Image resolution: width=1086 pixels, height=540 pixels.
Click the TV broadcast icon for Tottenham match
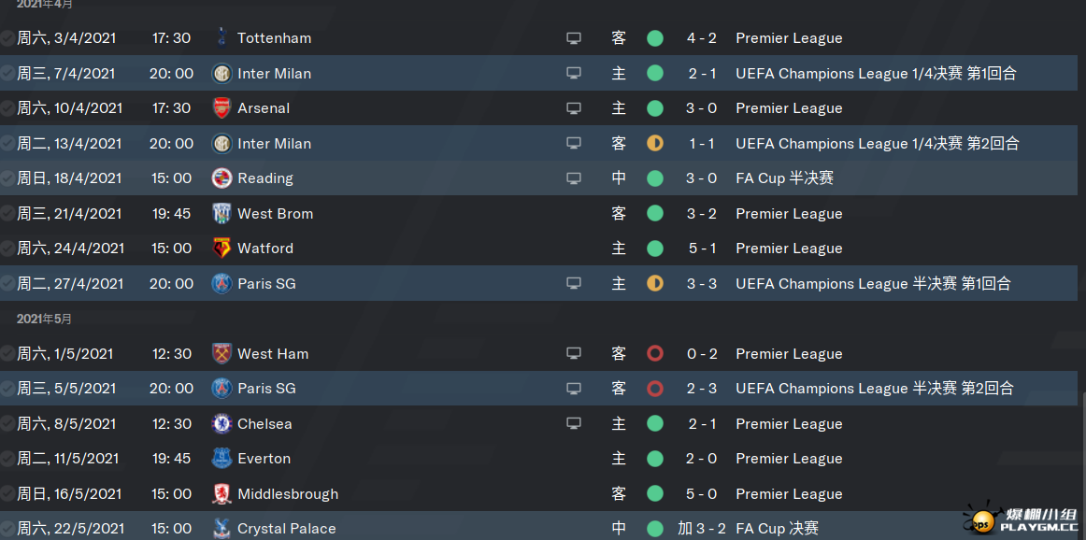point(574,38)
